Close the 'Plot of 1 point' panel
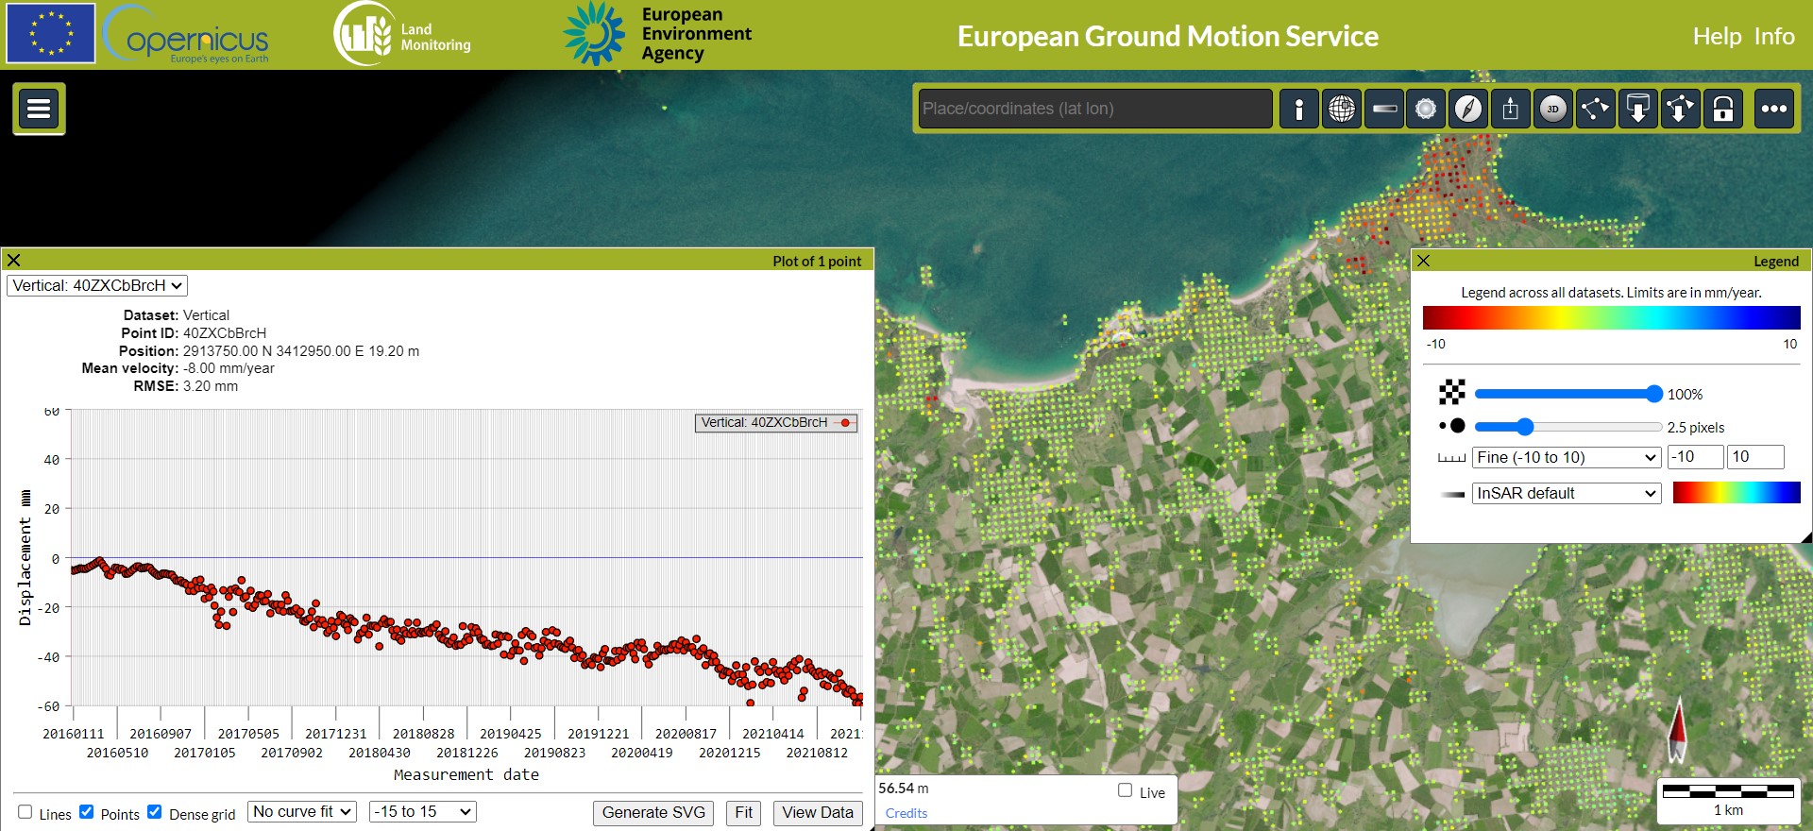Screen dimensions: 1813x831 point(14,261)
